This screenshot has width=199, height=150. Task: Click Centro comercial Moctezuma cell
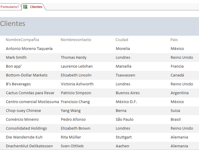pos(33,102)
